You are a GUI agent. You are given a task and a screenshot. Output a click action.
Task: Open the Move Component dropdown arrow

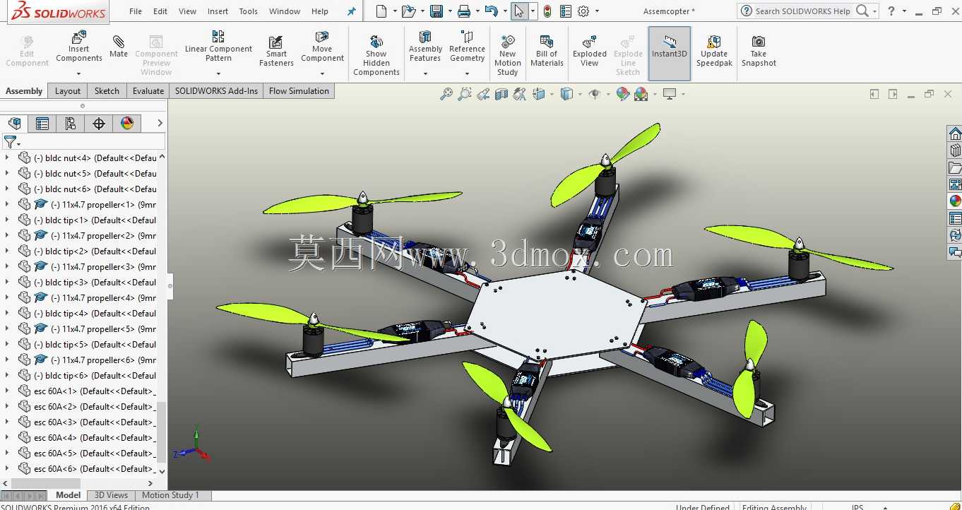pyautogui.click(x=322, y=73)
